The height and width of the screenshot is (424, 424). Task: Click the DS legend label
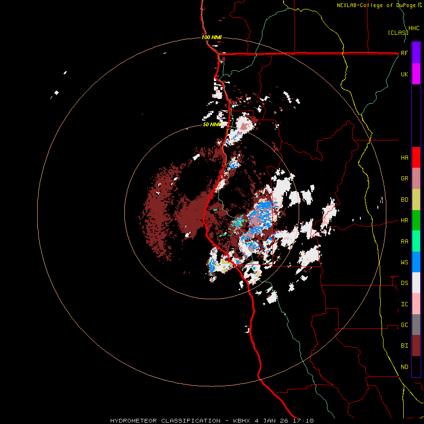[x=404, y=283]
